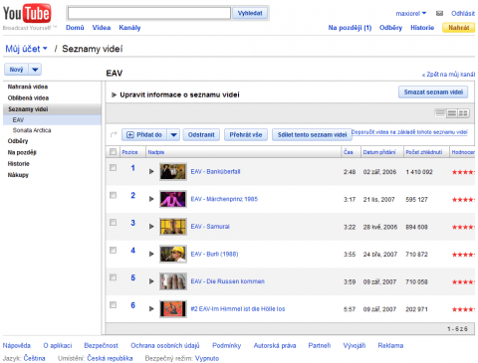Click Smazat seznam videí button
Image resolution: width=478 pixels, height=363 pixels.
coord(433,91)
